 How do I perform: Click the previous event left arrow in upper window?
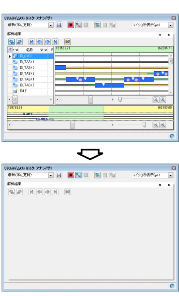tap(39, 42)
